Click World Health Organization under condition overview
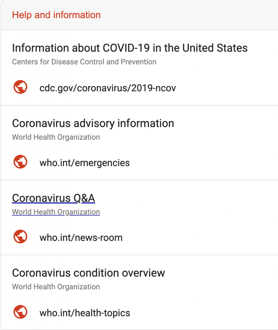Screen dimensions: 278x330 56,287
